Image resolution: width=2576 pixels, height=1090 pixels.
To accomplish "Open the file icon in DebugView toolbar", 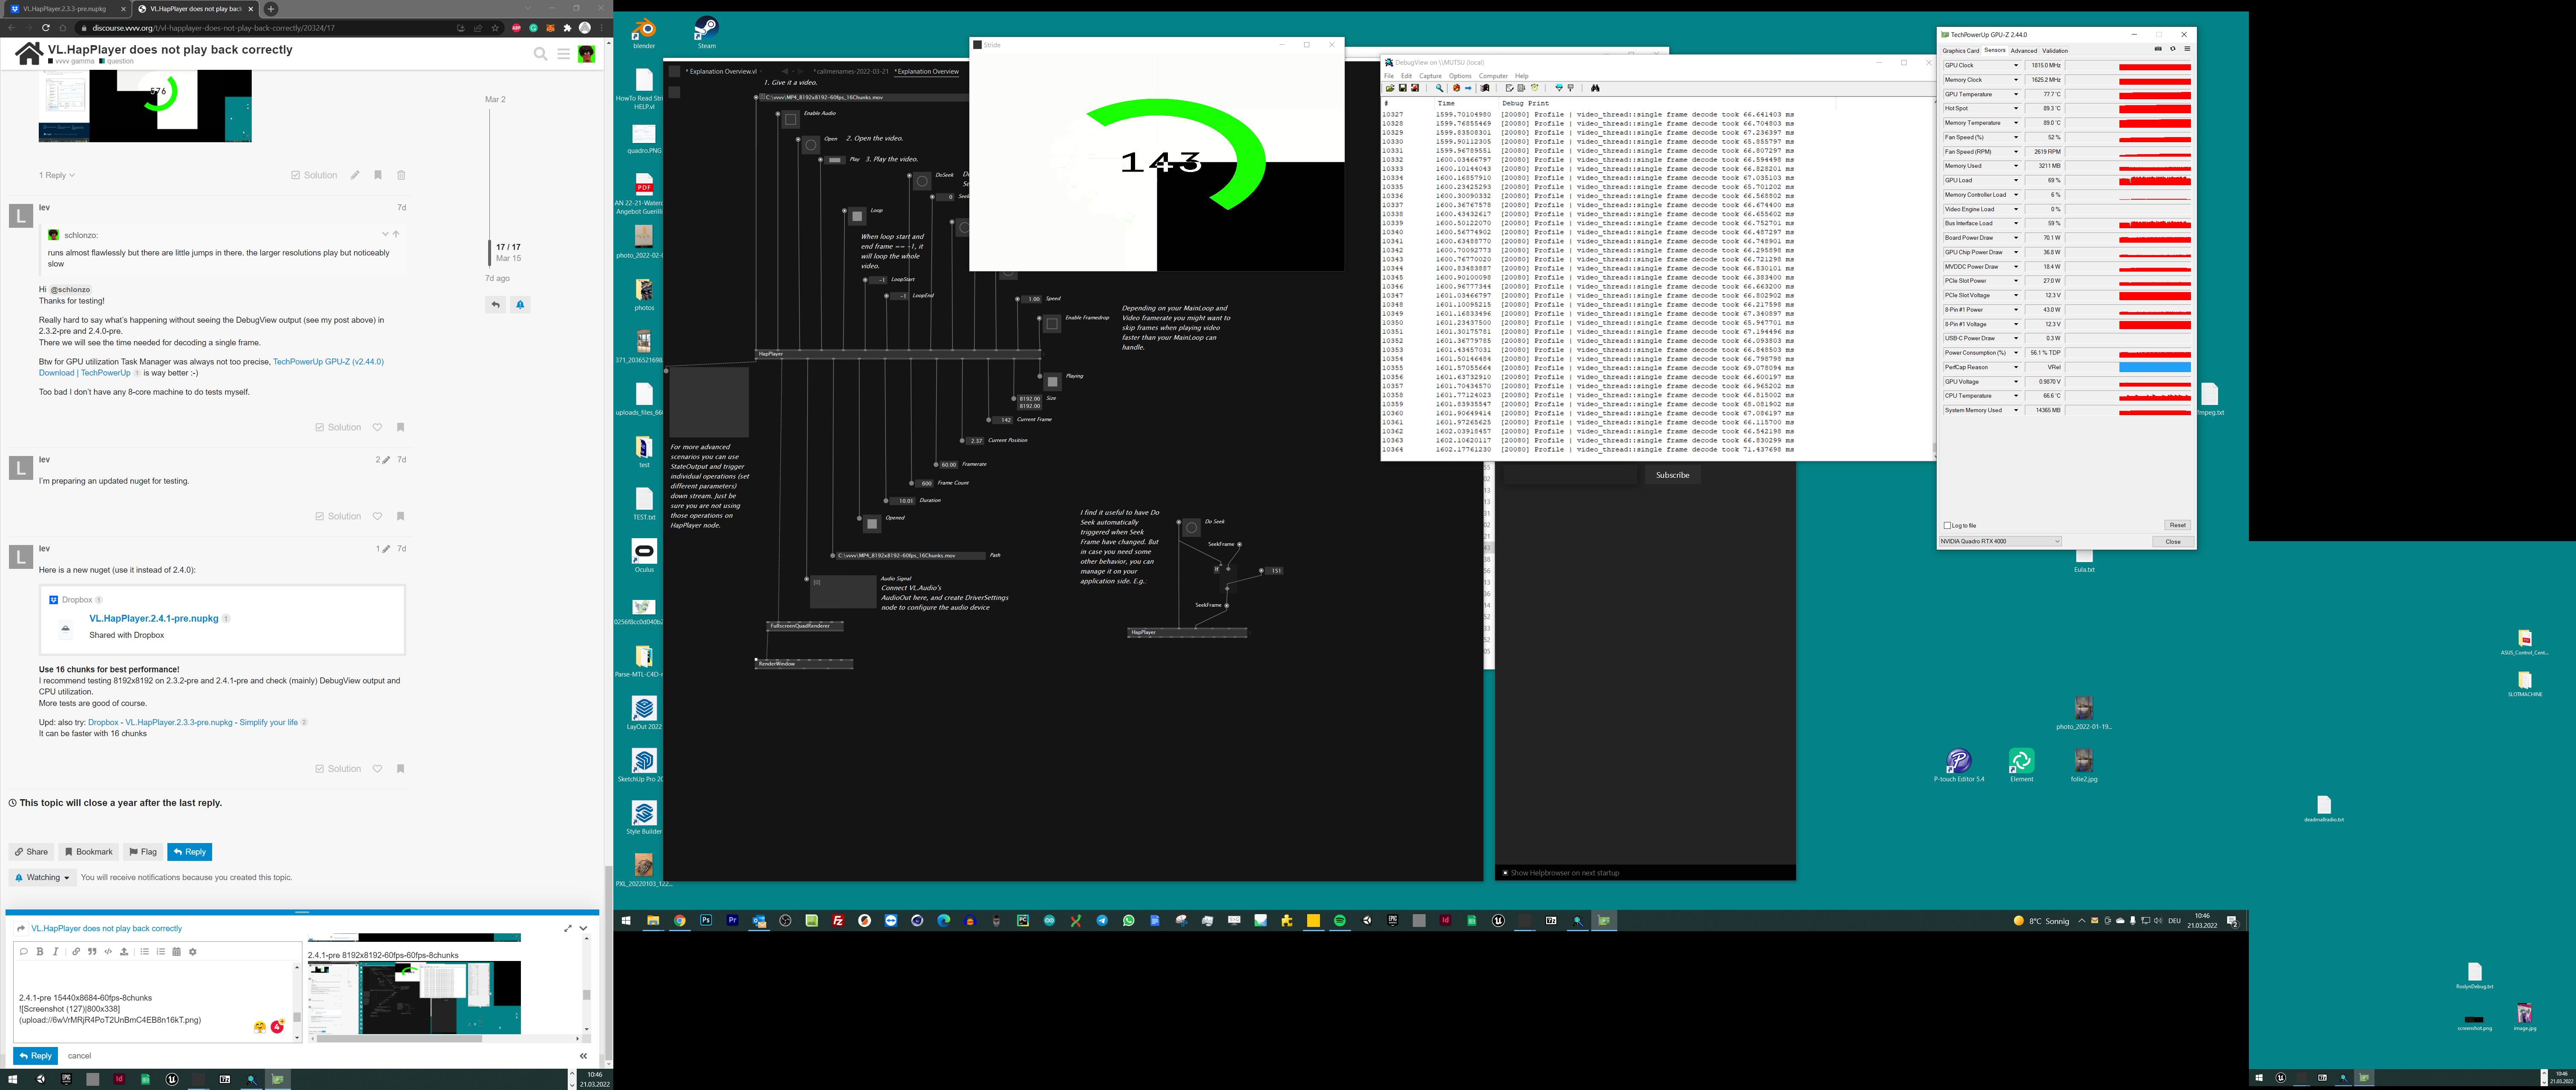I will tap(1390, 88).
